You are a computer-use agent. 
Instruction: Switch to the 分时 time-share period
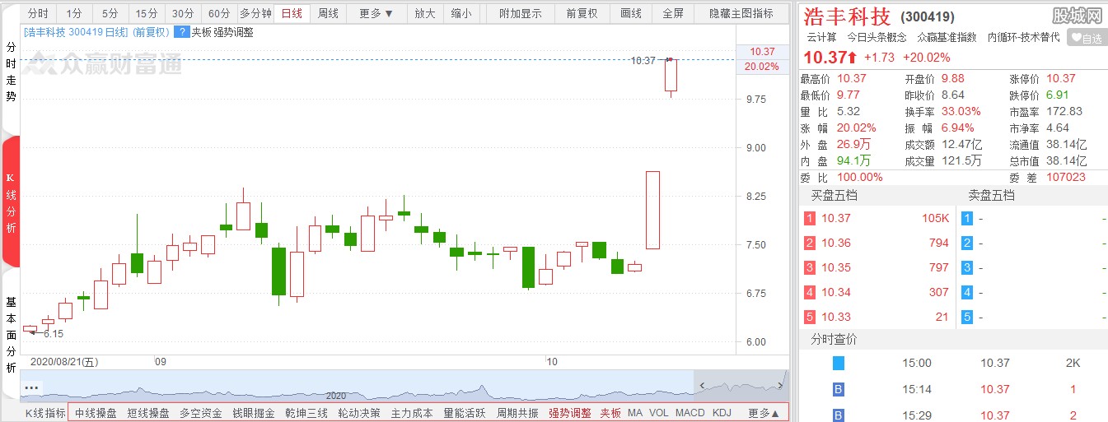tap(38, 13)
